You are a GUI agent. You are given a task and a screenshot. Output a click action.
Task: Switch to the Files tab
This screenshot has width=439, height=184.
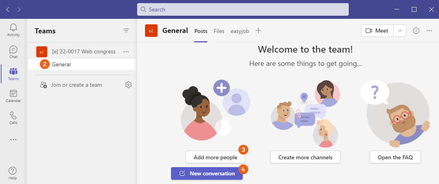point(219,31)
